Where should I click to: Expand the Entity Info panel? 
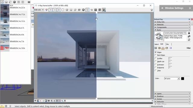point(172,22)
